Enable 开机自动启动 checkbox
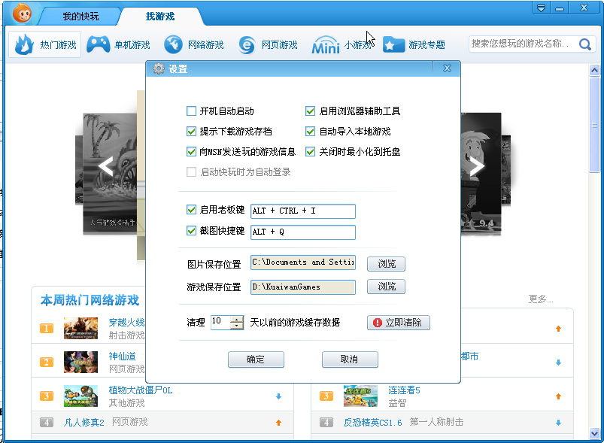Screen dimensions: 604x443 point(192,111)
